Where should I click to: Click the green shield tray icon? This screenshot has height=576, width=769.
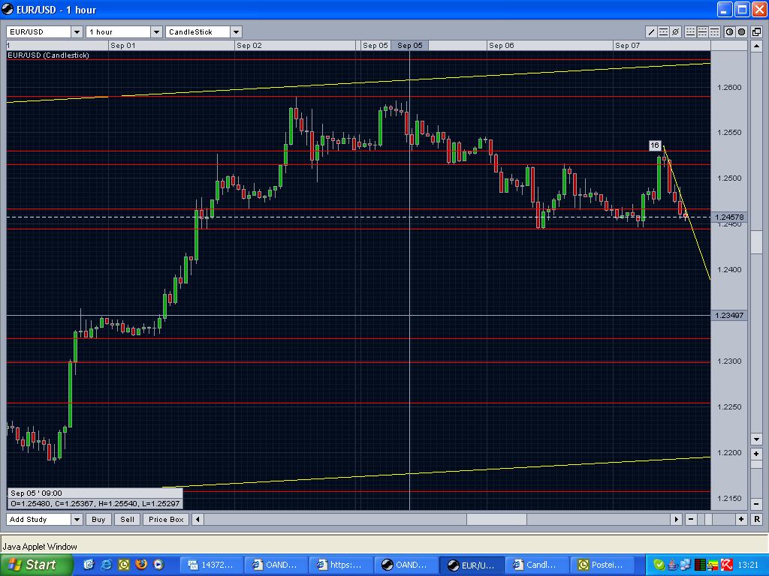coord(659,565)
